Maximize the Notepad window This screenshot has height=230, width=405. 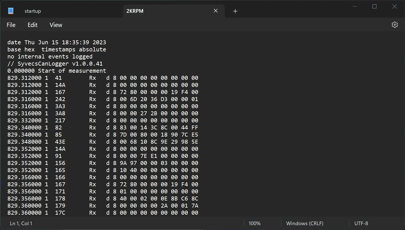point(374,6)
